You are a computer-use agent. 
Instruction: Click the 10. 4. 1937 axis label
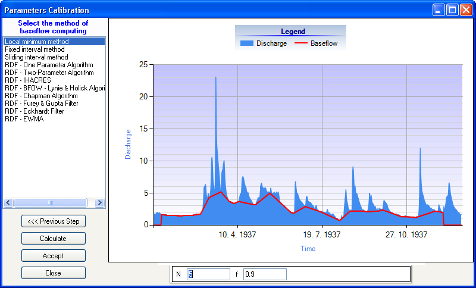[237, 234]
